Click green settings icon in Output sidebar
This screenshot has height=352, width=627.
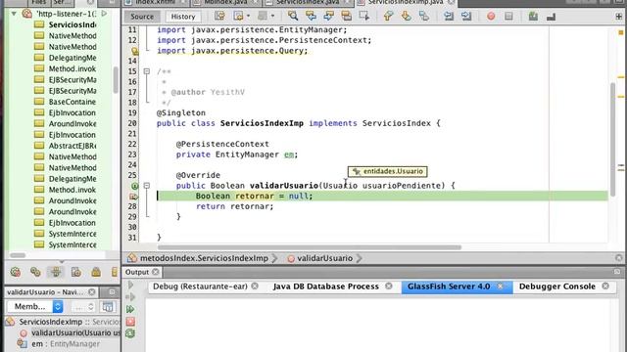click(x=130, y=333)
